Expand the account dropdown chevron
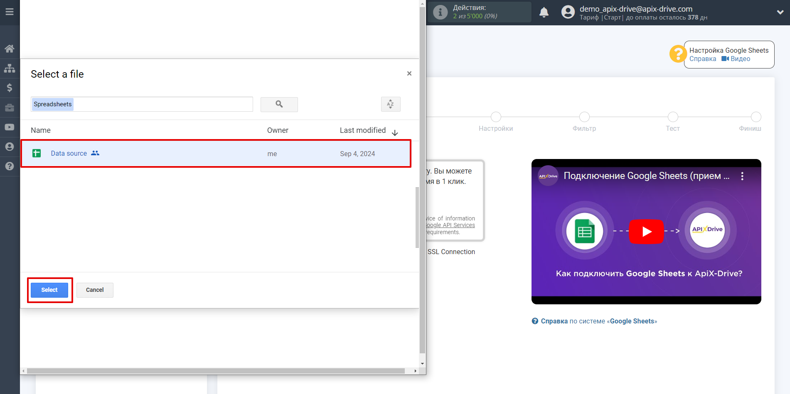 [x=780, y=12]
